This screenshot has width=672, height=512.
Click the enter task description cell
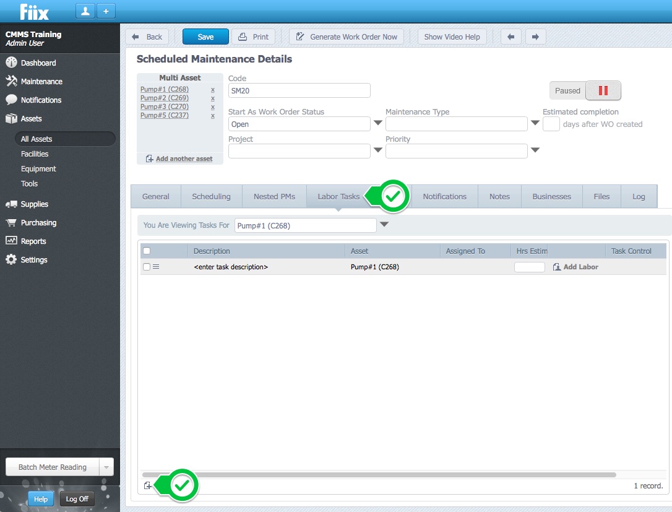click(231, 267)
